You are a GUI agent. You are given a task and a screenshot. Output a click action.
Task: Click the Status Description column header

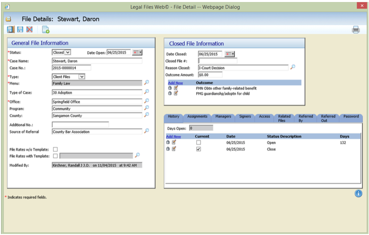[x=284, y=136]
